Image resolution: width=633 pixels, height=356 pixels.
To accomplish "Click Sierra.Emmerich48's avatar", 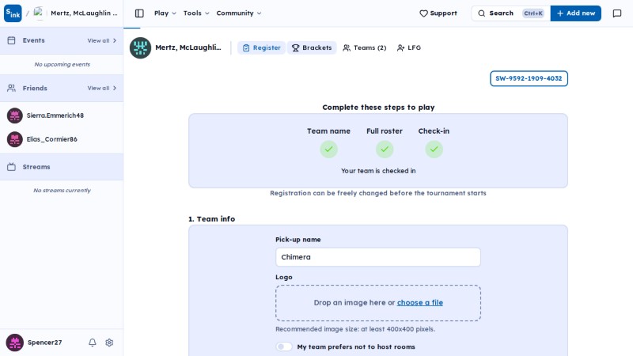I will pyautogui.click(x=14, y=116).
